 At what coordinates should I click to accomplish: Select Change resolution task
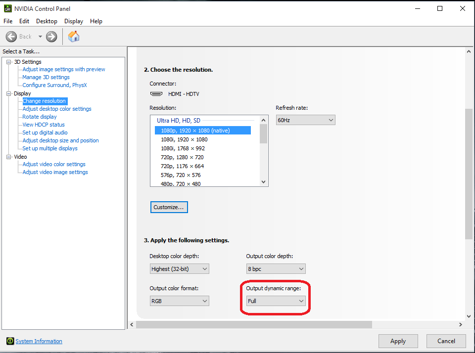click(44, 101)
